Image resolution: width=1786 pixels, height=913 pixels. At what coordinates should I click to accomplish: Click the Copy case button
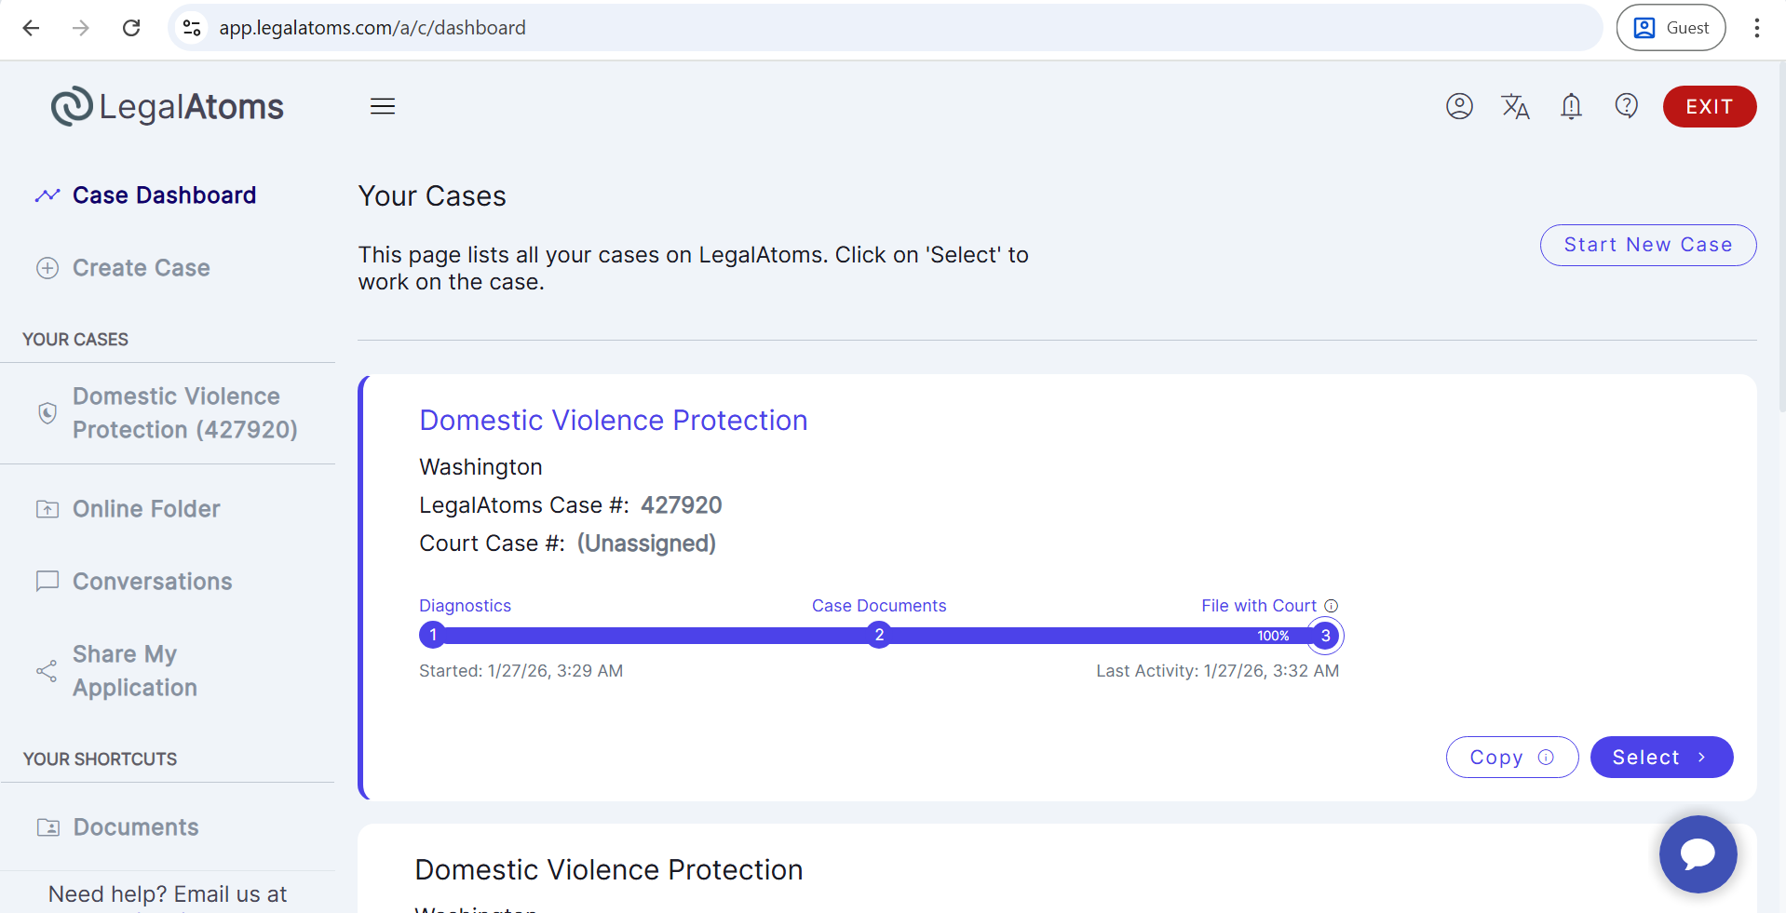1510,757
